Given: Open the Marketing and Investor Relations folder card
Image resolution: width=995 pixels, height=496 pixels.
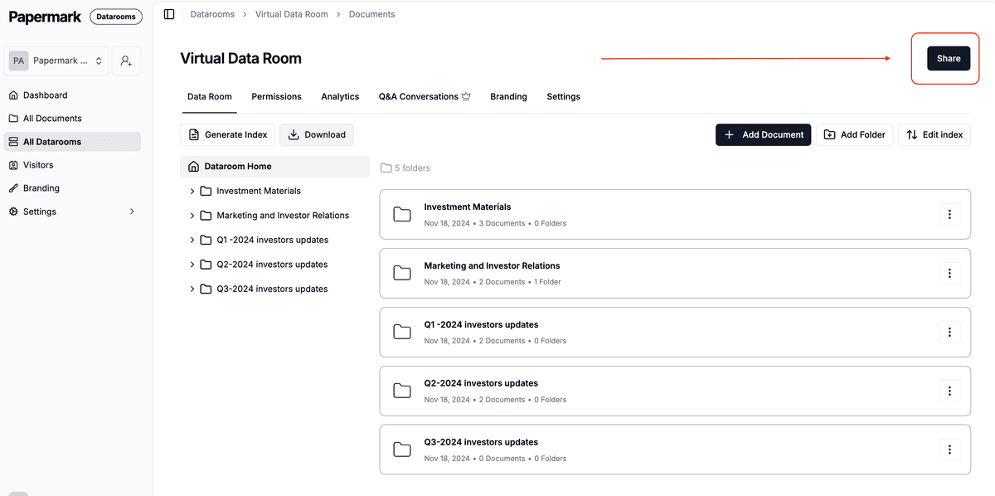Looking at the screenshot, I should pos(492,266).
